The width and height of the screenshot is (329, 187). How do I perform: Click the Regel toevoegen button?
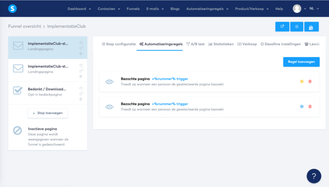click(x=301, y=62)
